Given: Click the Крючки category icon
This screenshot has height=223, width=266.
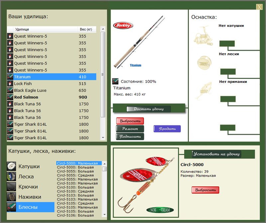Looking at the screenshot, I should pyautogui.click(x=11, y=187).
